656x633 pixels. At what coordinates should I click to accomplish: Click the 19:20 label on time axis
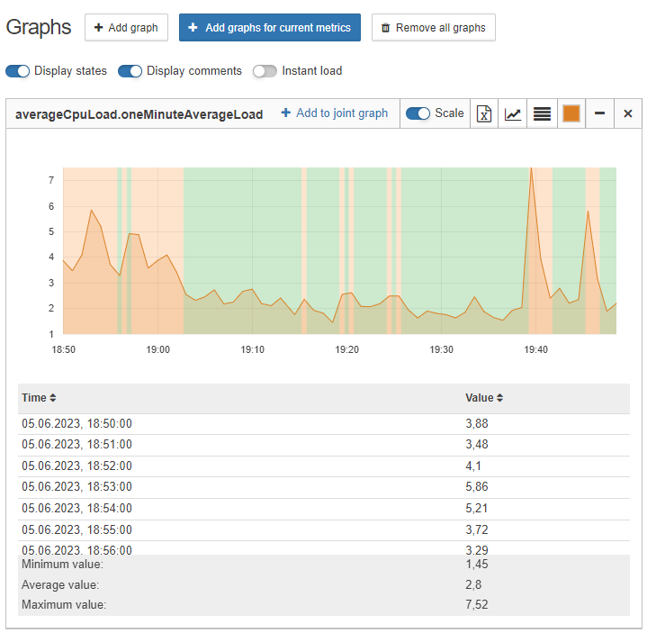(346, 349)
